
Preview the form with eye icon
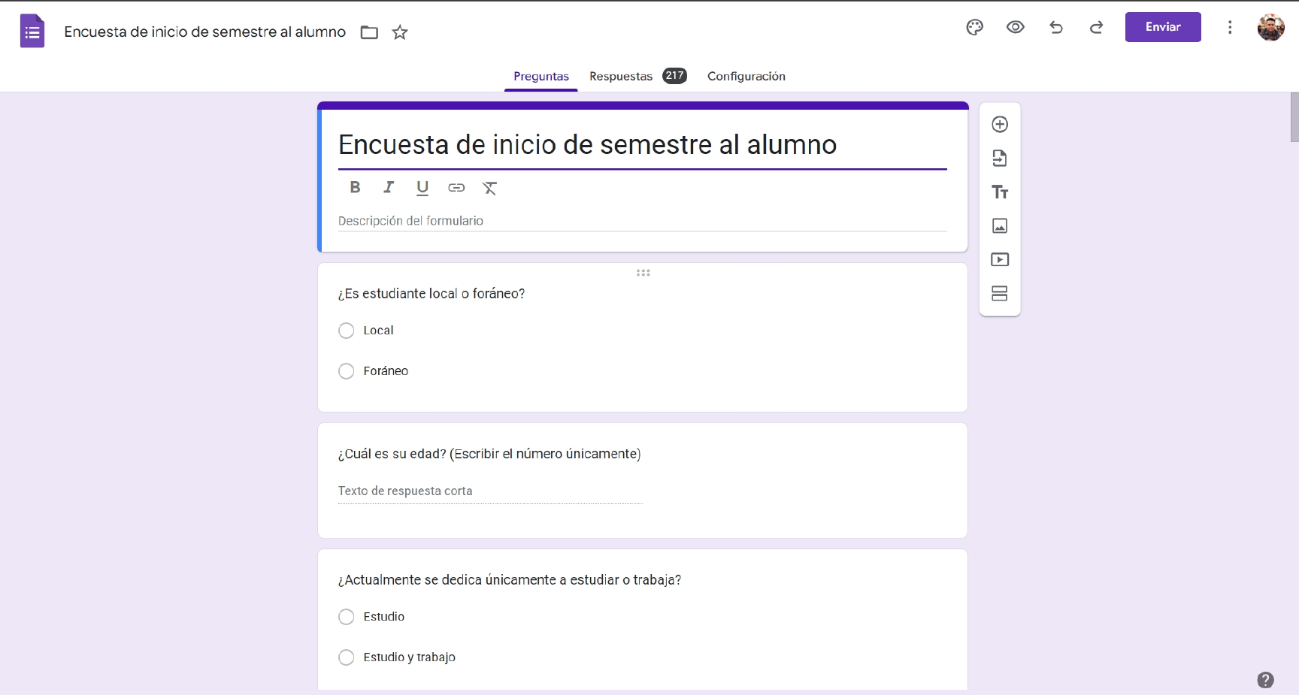[x=1015, y=28]
